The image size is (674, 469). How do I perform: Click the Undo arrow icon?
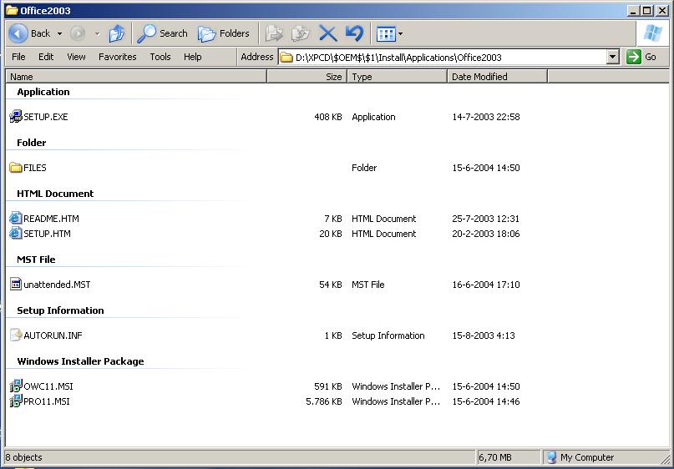pos(354,33)
